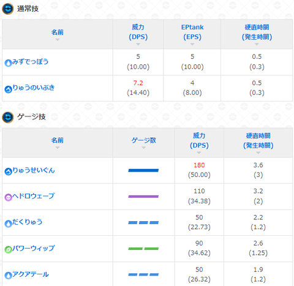Click the (14.40) DPS value
This screenshot has width=294, height=286.
pyautogui.click(x=138, y=92)
